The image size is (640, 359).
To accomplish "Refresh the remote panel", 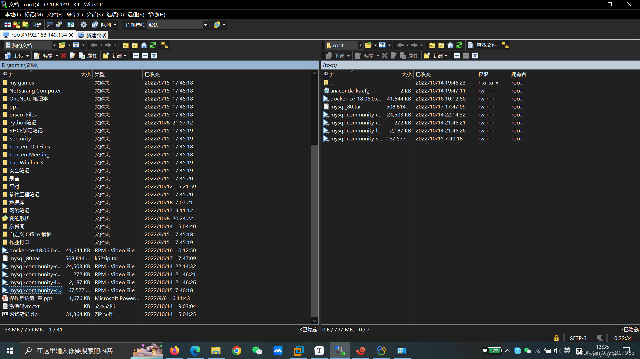I will (459, 45).
